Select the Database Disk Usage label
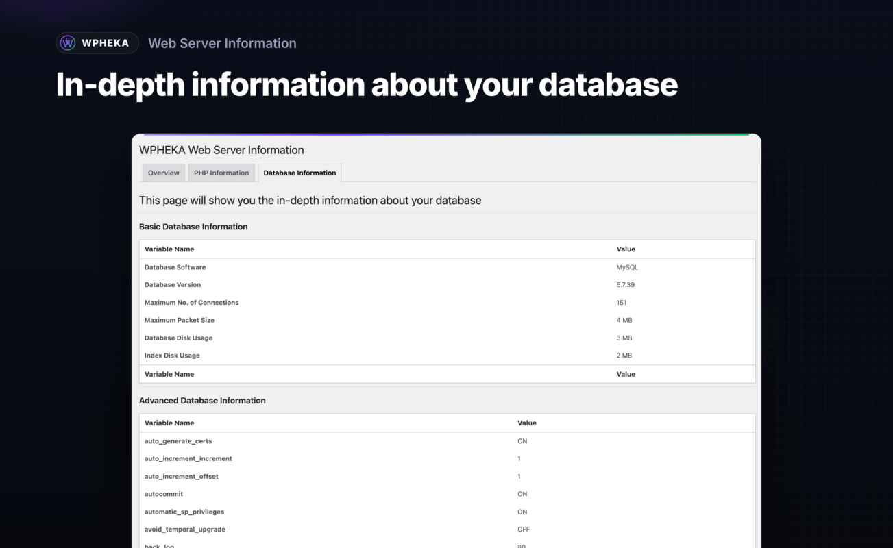Viewport: 893px width, 548px height. click(x=178, y=338)
